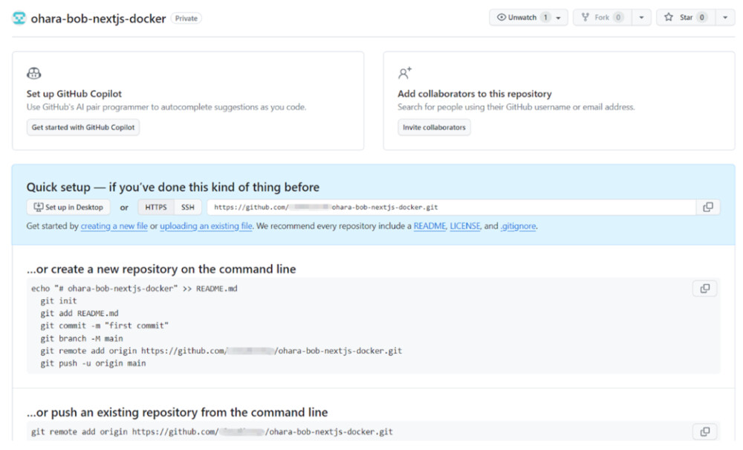This screenshot has height=450, width=743.
Task: Click the repository avatar icon
Action: tap(19, 18)
